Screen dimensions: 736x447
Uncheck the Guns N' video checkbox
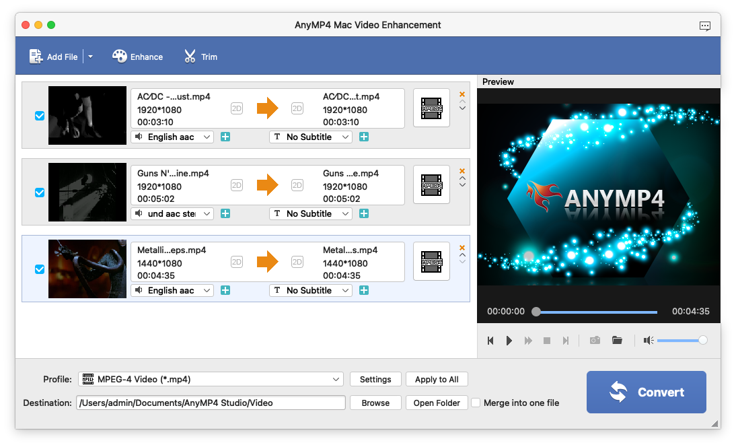coord(40,193)
